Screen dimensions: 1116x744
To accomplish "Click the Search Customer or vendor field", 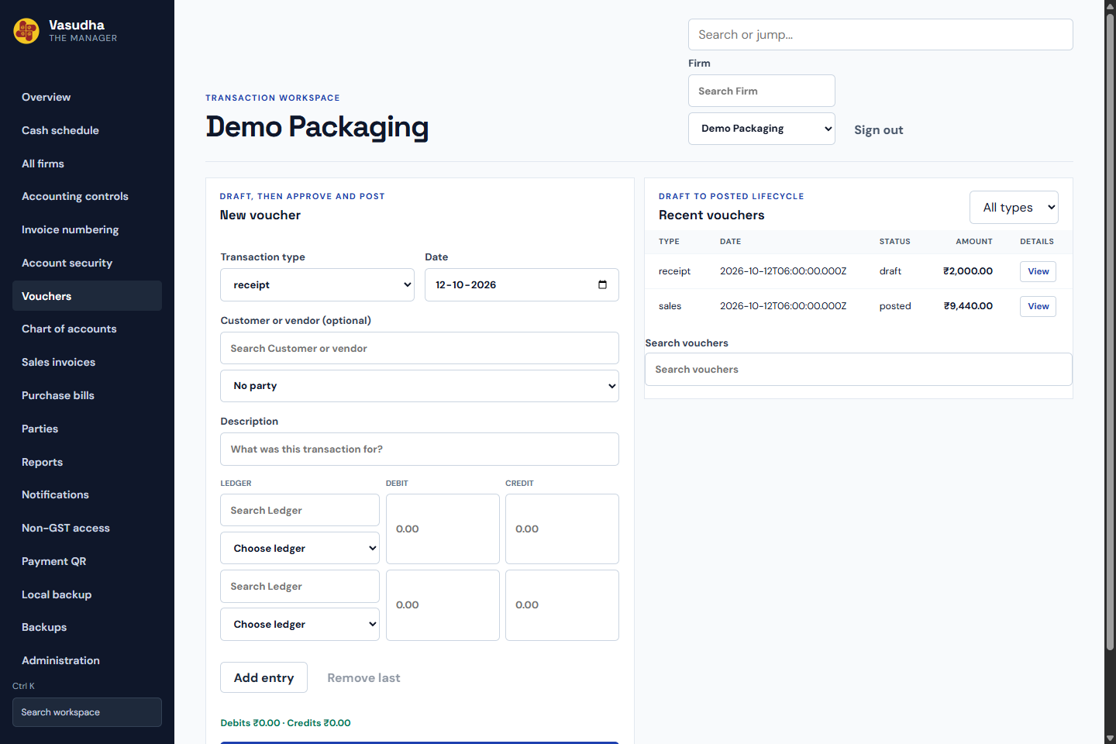I will [419, 348].
